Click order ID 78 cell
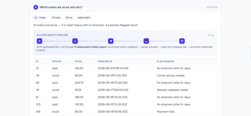Image resolution: width=251 pixels, height=116 pixels. [x=37, y=90]
